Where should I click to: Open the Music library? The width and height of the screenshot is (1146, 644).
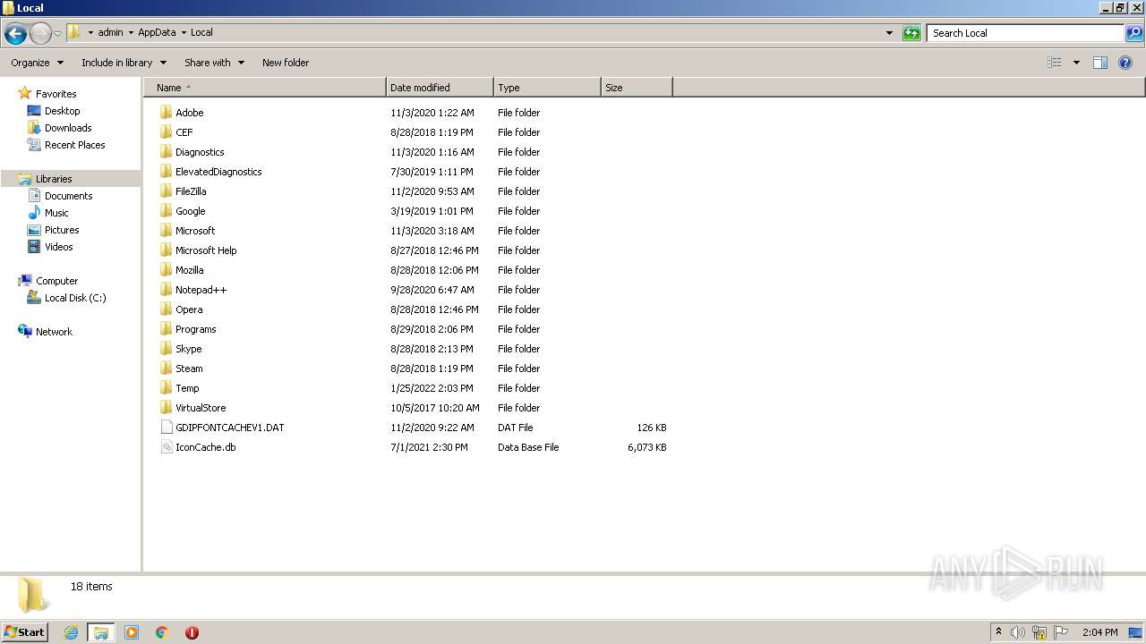tap(56, 213)
